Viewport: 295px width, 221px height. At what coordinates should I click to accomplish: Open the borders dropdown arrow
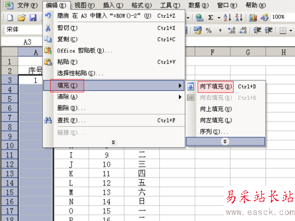[x=291, y=31]
